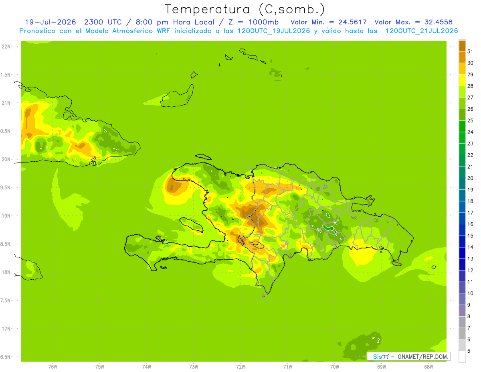Screen dimensions: 481x372
Task: Click the 6.5N latitude axis label
Action: 6,357
